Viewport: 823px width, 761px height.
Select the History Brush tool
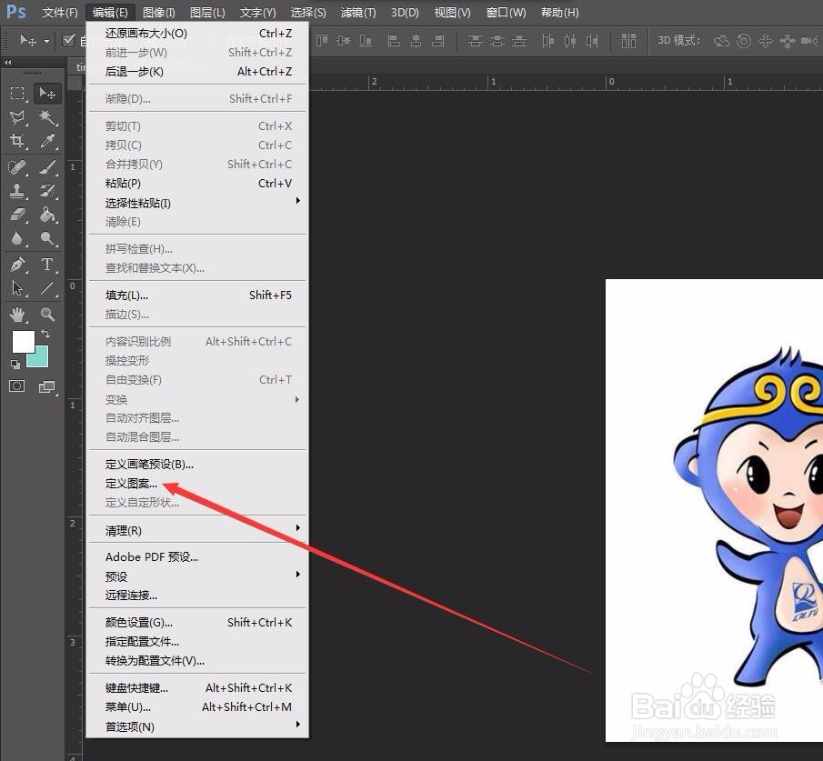(x=47, y=191)
